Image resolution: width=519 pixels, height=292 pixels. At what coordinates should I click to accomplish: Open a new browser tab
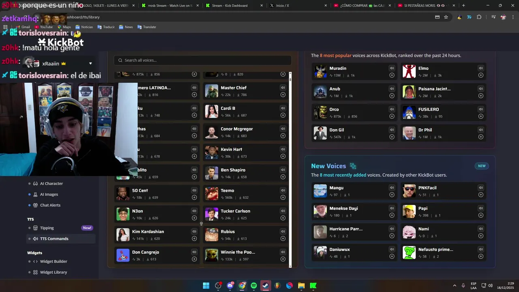pyautogui.click(x=463, y=6)
